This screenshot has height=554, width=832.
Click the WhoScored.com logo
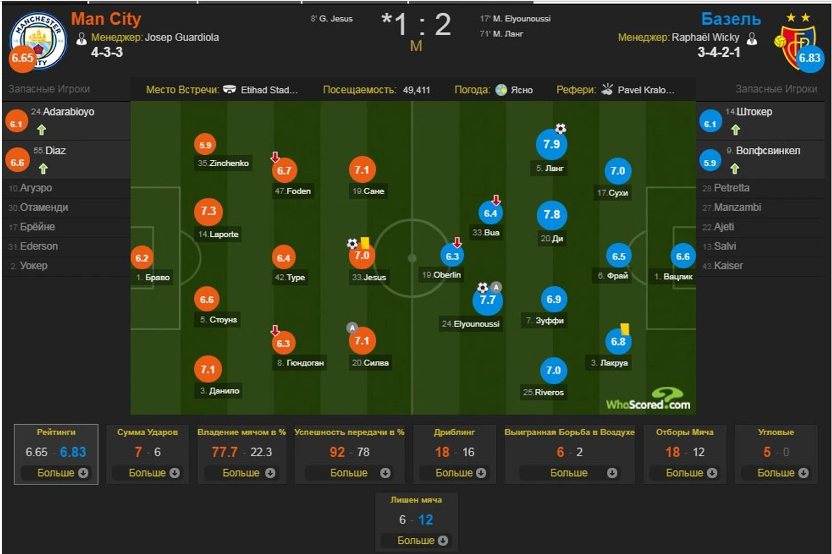click(649, 399)
